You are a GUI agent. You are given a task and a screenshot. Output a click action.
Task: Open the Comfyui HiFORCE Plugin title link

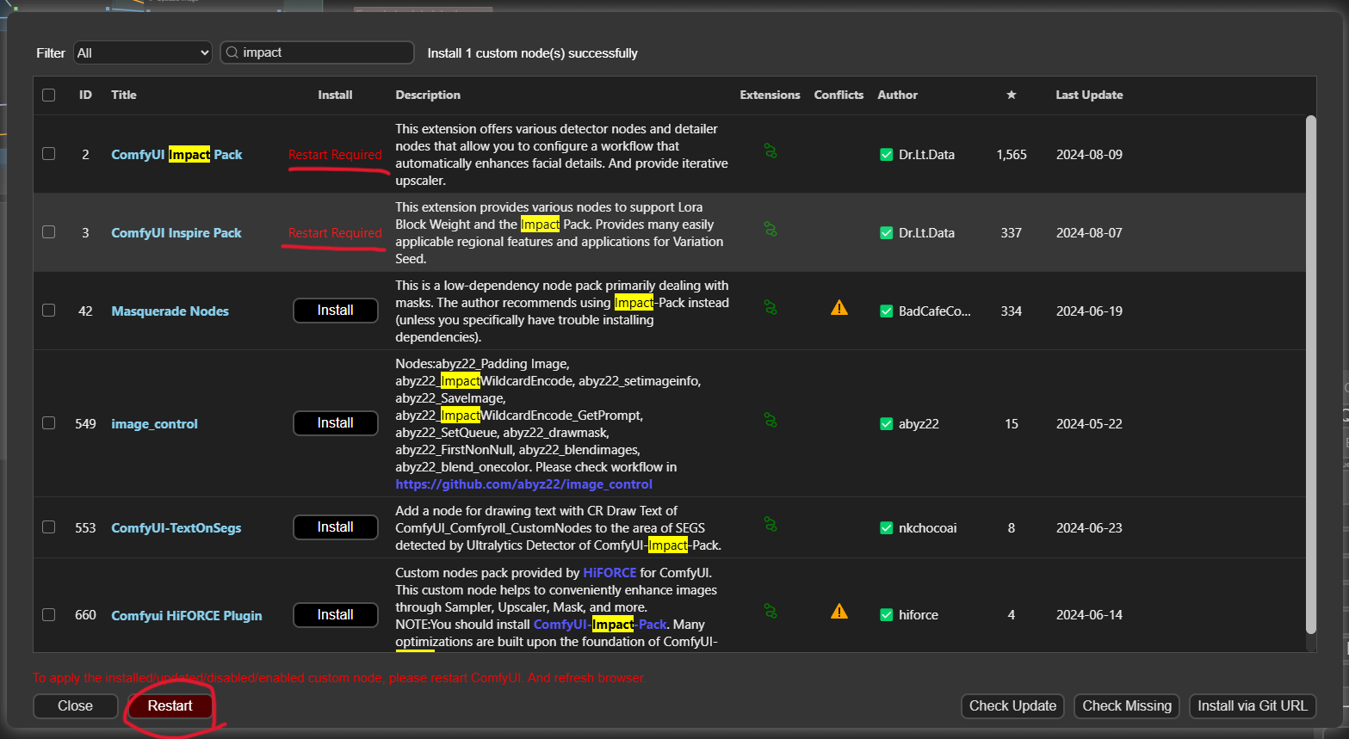click(187, 616)
